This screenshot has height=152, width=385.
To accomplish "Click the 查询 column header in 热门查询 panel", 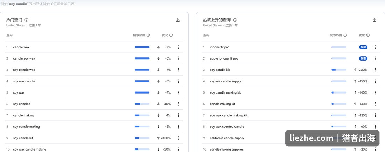I will coord(9,35).
